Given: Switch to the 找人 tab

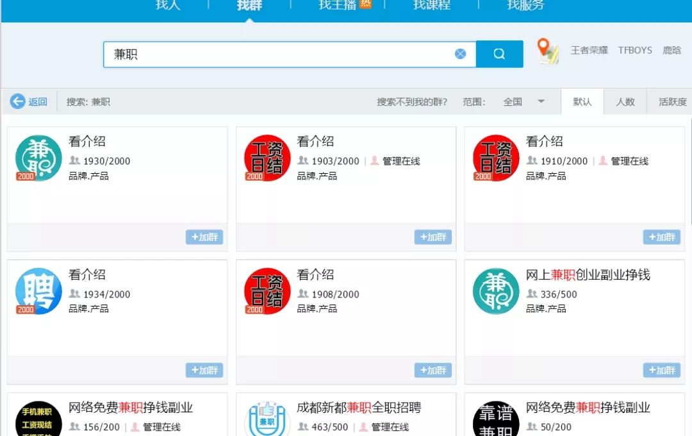Looking at the screenshot, I should tap(168, 5).
